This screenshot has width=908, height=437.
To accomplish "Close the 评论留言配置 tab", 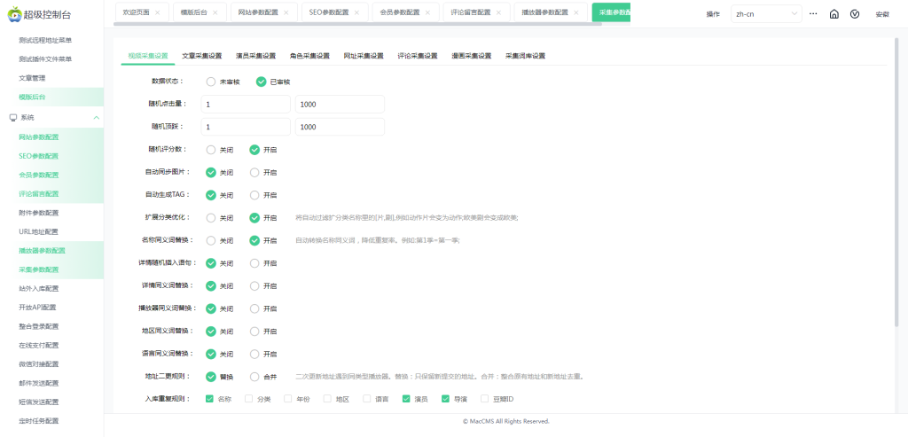I will 498,12.
